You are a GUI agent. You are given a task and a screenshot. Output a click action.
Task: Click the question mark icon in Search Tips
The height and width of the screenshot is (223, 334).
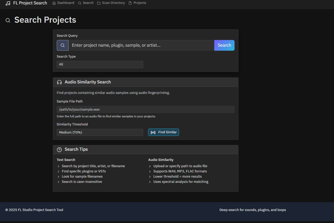tap(60, 149)
